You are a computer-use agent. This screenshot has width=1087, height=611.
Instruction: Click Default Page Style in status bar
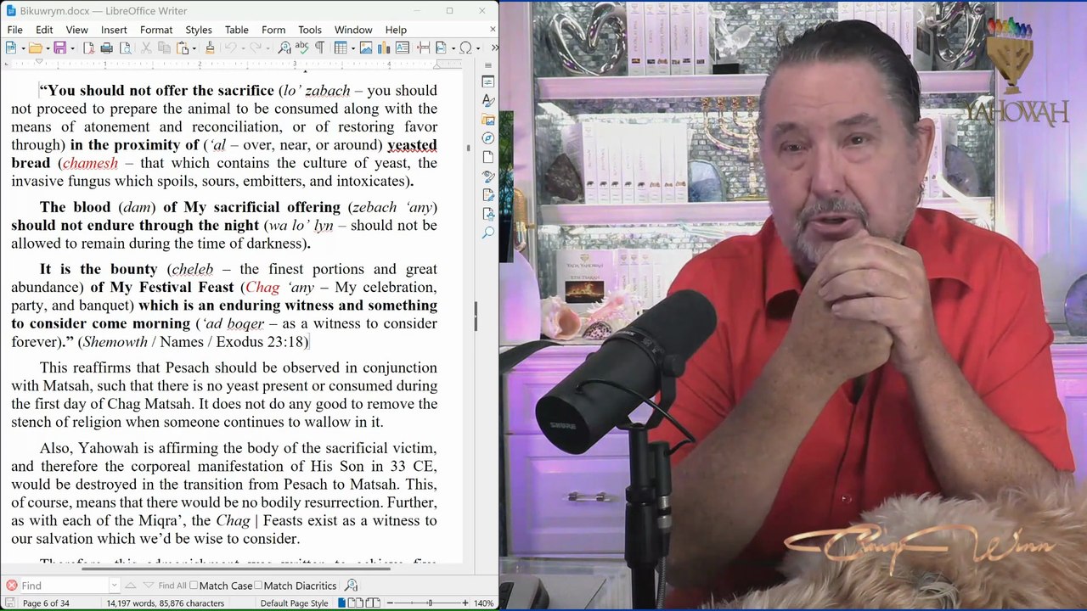[x=294, y=603]
